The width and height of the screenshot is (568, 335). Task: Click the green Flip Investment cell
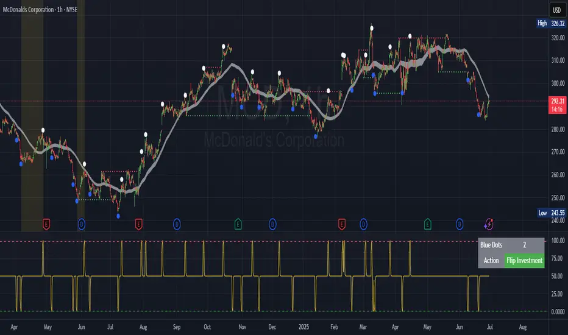(x=525, y=261)
